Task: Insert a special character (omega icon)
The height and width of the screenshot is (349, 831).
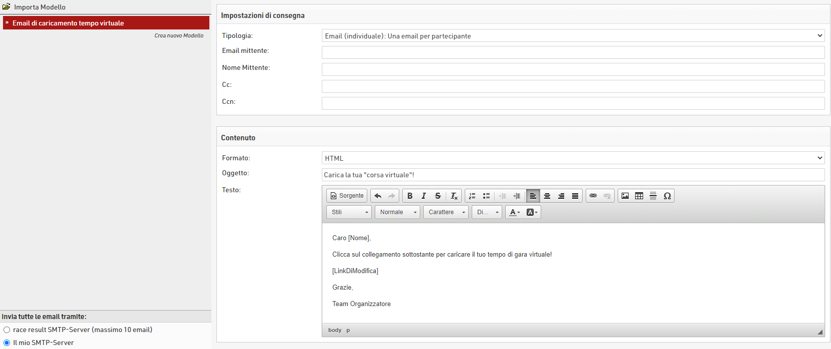Action: 667,196
